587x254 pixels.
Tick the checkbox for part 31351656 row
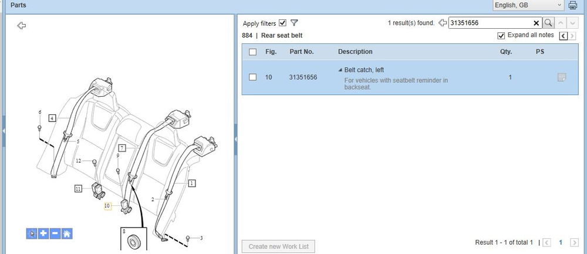tap(252, 77)
